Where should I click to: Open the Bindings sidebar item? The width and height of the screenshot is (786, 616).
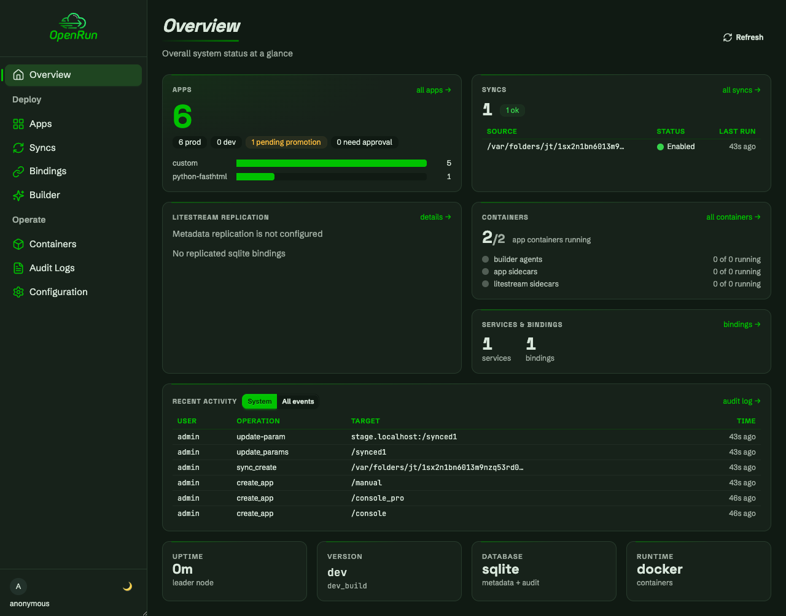[73, 171]
